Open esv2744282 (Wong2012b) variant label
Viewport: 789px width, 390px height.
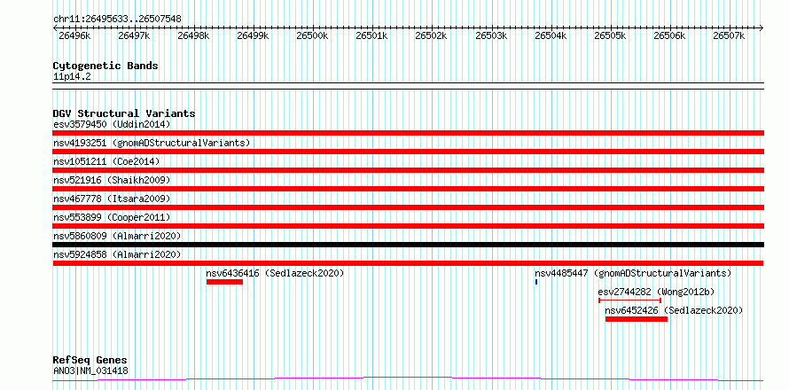pos(656,292)
